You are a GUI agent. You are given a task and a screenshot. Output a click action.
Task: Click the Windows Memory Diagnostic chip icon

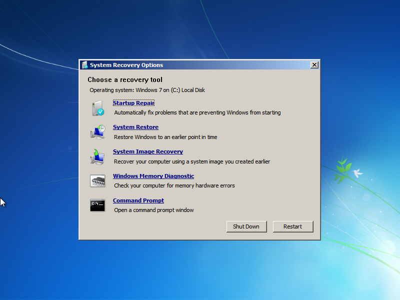coord(98,180)
